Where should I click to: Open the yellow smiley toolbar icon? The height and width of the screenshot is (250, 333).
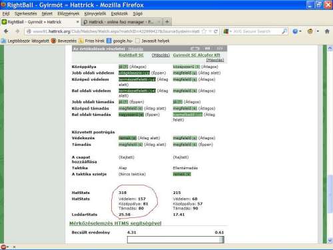tap(310, 31)
